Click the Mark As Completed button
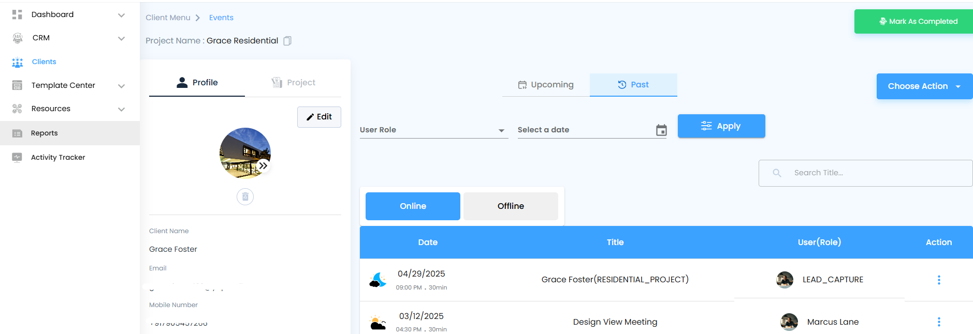The image size is (973, 334). point(913,22)
